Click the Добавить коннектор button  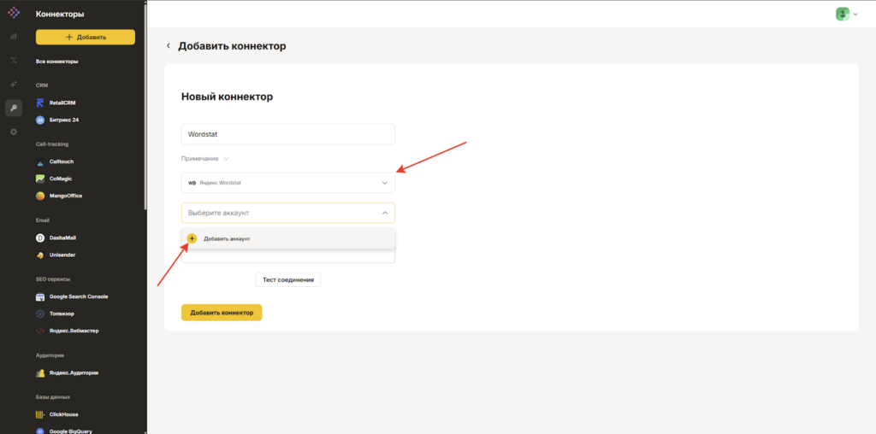[x=222, y=313]
